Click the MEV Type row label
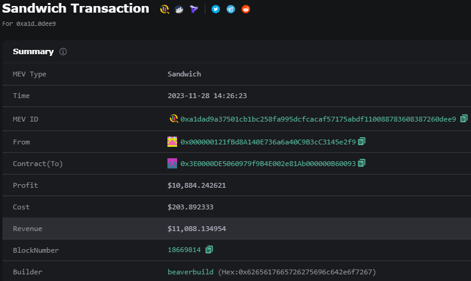The image size is (471, 281). click(x=30, y=74)
